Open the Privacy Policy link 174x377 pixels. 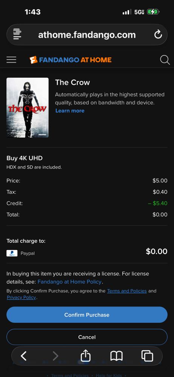(x=22, y=298)
